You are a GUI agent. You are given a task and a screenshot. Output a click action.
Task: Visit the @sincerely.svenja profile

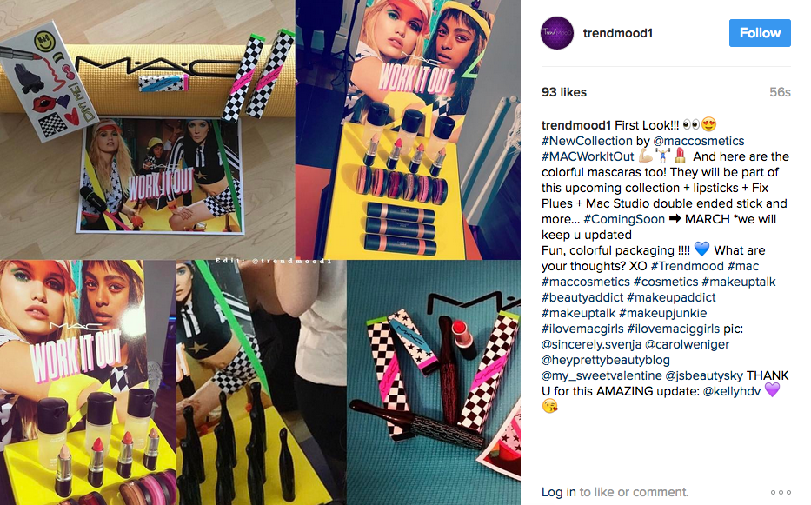[x=591, y=344]
